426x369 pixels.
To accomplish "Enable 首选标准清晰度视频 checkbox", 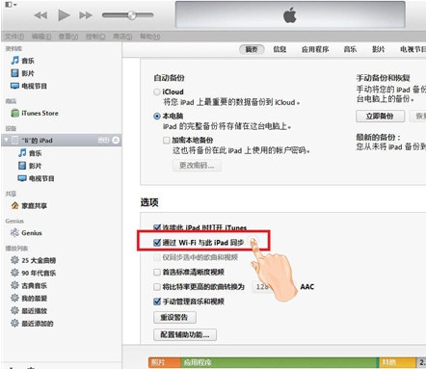I will 157,273.
